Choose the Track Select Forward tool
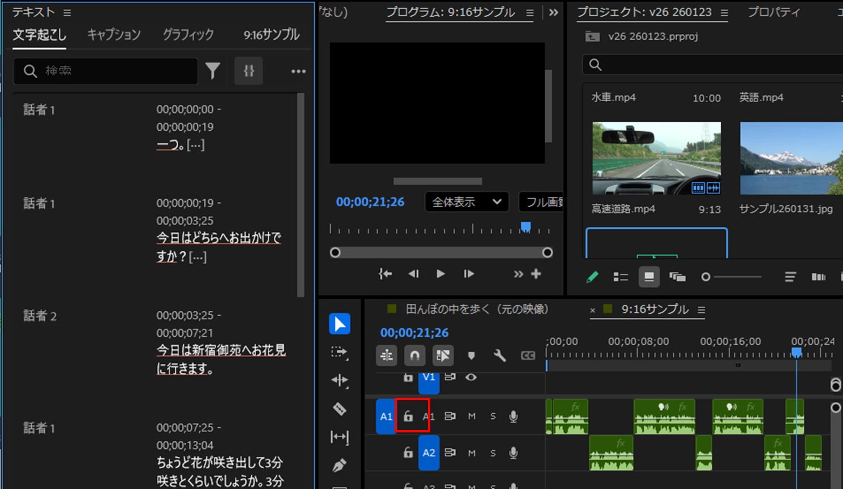This screenshot has height=489, width=843. (340, 352)
